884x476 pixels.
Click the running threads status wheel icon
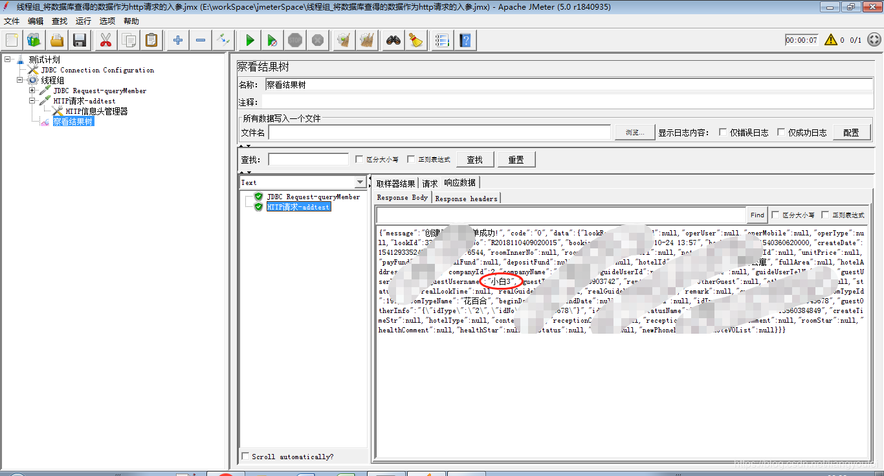(x=874, y=40)
